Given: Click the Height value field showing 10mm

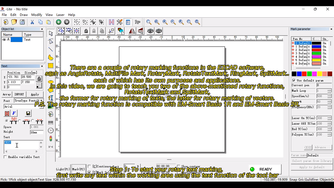Looking at the screenshot, I should click(x=37, y=133).
